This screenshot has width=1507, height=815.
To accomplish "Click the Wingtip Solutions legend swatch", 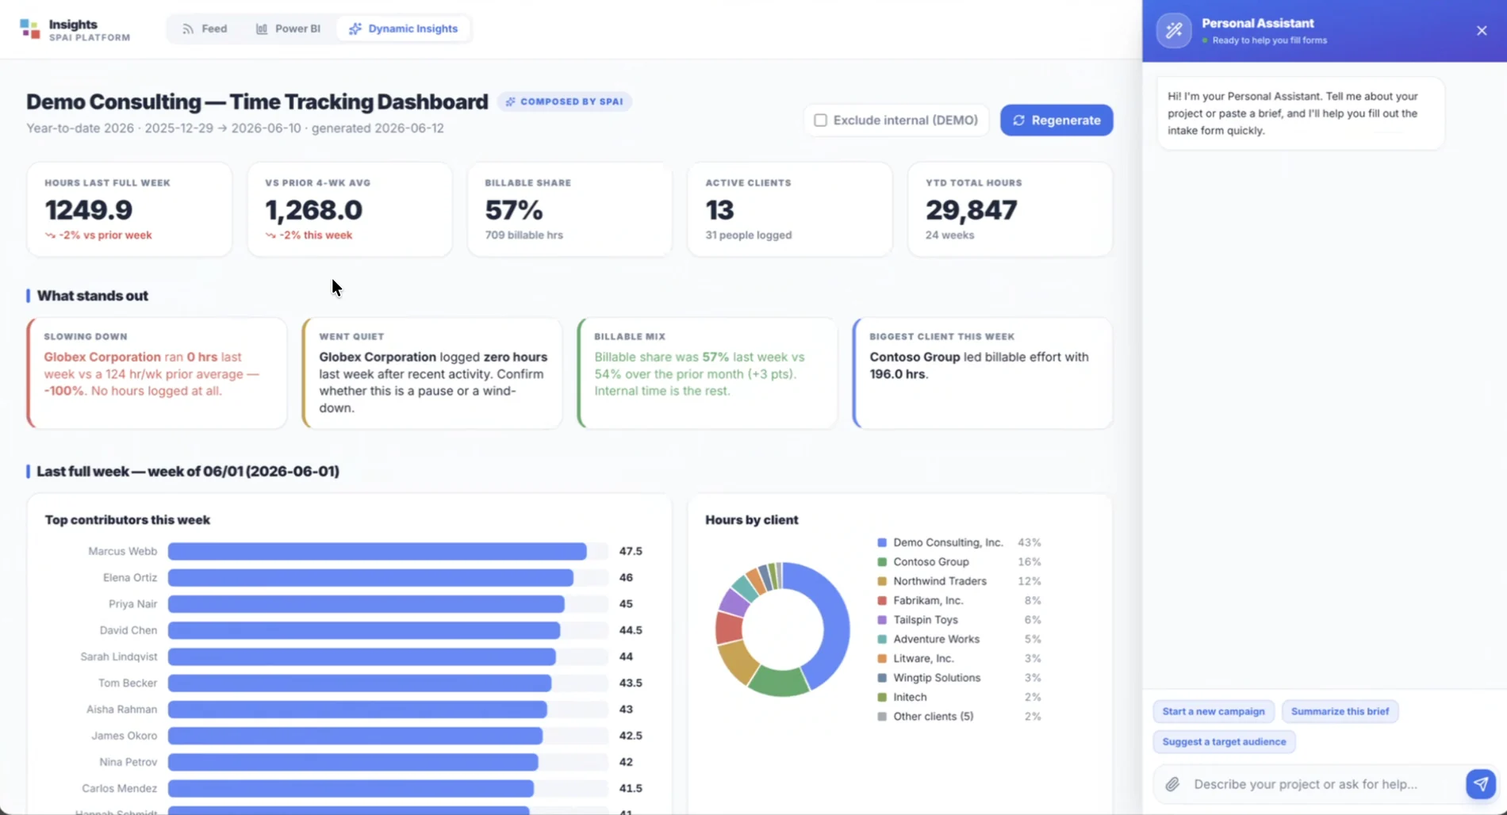I will pyautogui.click(x=882, y=678).
